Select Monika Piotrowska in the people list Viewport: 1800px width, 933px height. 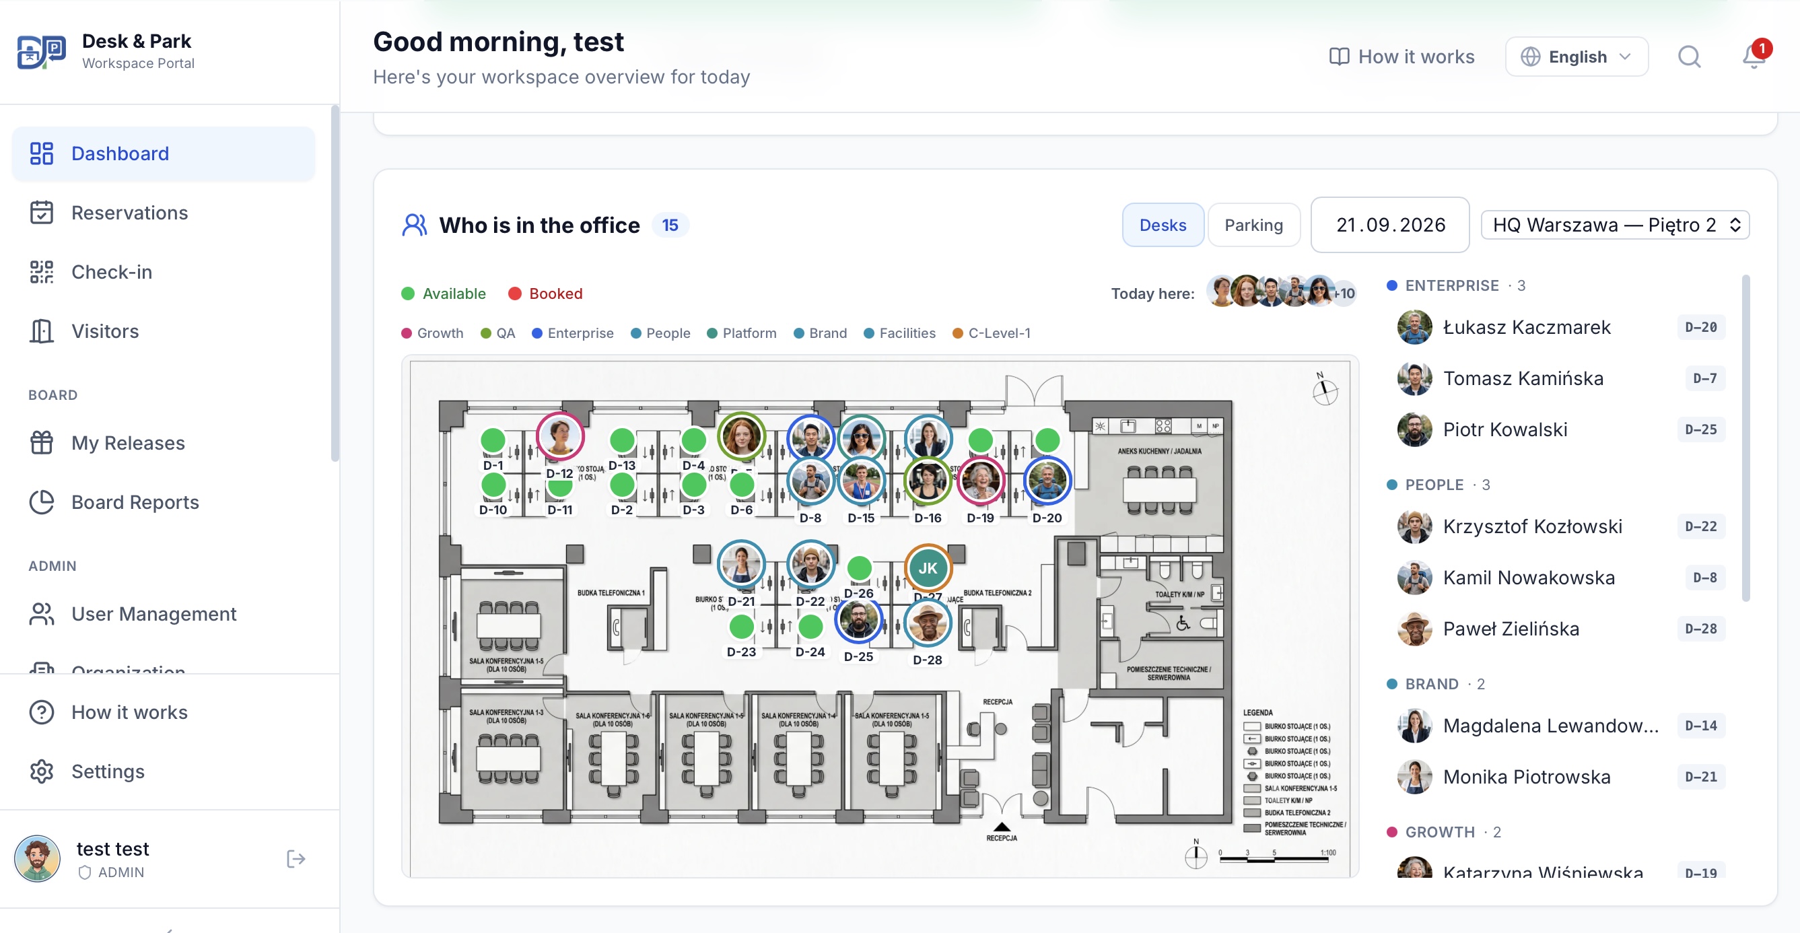coord(1562,776)
